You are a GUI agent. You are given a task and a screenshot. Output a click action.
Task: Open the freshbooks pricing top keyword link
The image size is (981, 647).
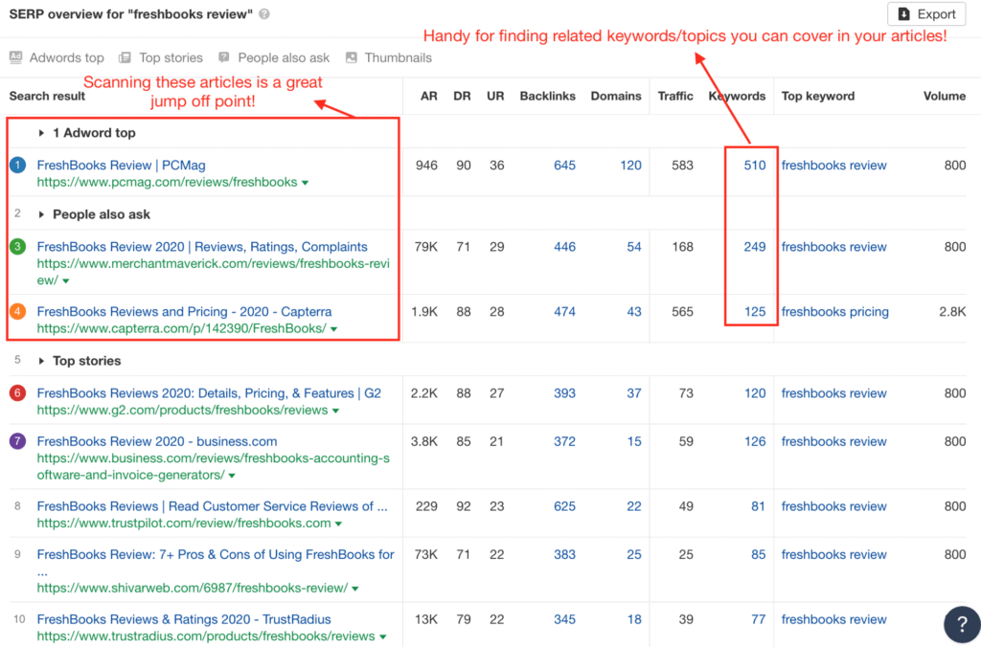point(834,312)
